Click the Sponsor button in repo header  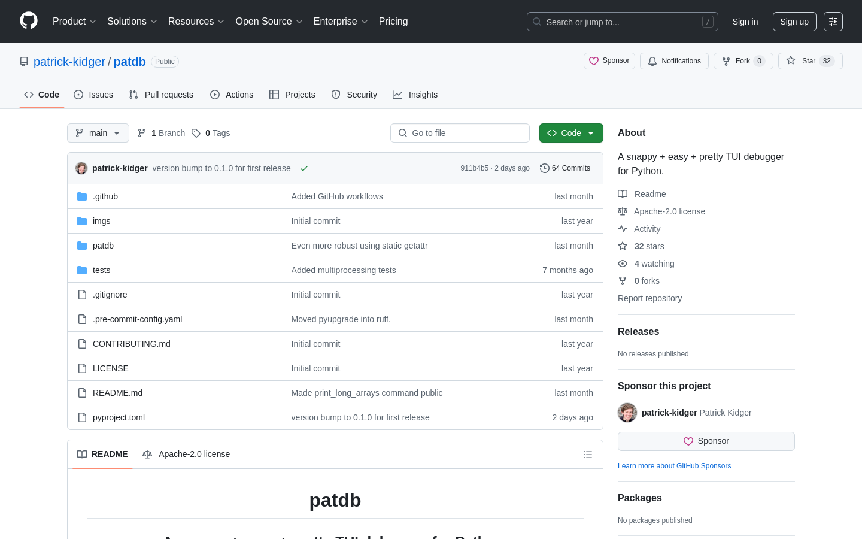pos(609,61)
